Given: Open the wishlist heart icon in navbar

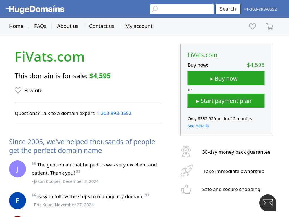Looking at the screenshot, I should [x=253, y=26].
